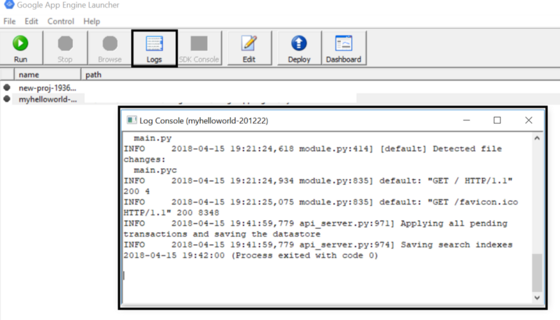The width and height of the screenshot is (560, 320).
Task: Open the Browse toolbar icon
Action: 110,43
